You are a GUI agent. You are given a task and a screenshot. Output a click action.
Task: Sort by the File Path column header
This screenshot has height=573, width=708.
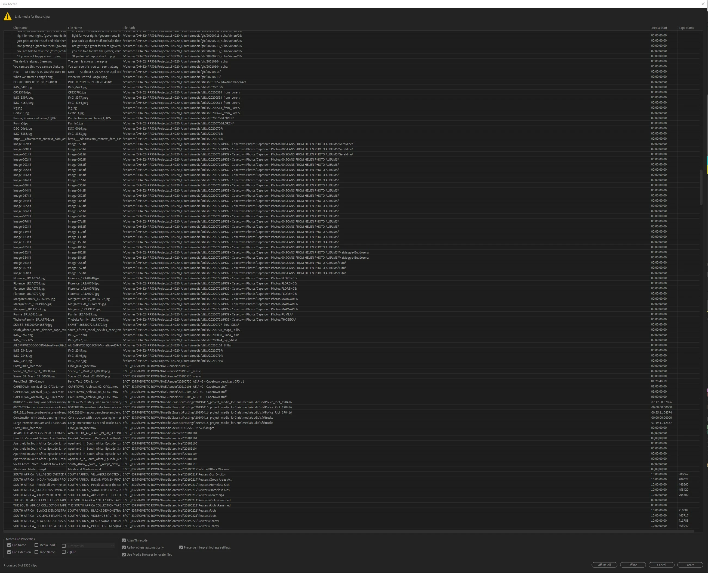[x=129, y=28]
